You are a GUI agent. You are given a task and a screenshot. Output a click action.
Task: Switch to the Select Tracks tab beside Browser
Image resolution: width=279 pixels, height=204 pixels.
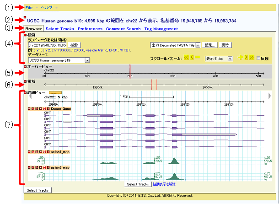click(59, 29)
